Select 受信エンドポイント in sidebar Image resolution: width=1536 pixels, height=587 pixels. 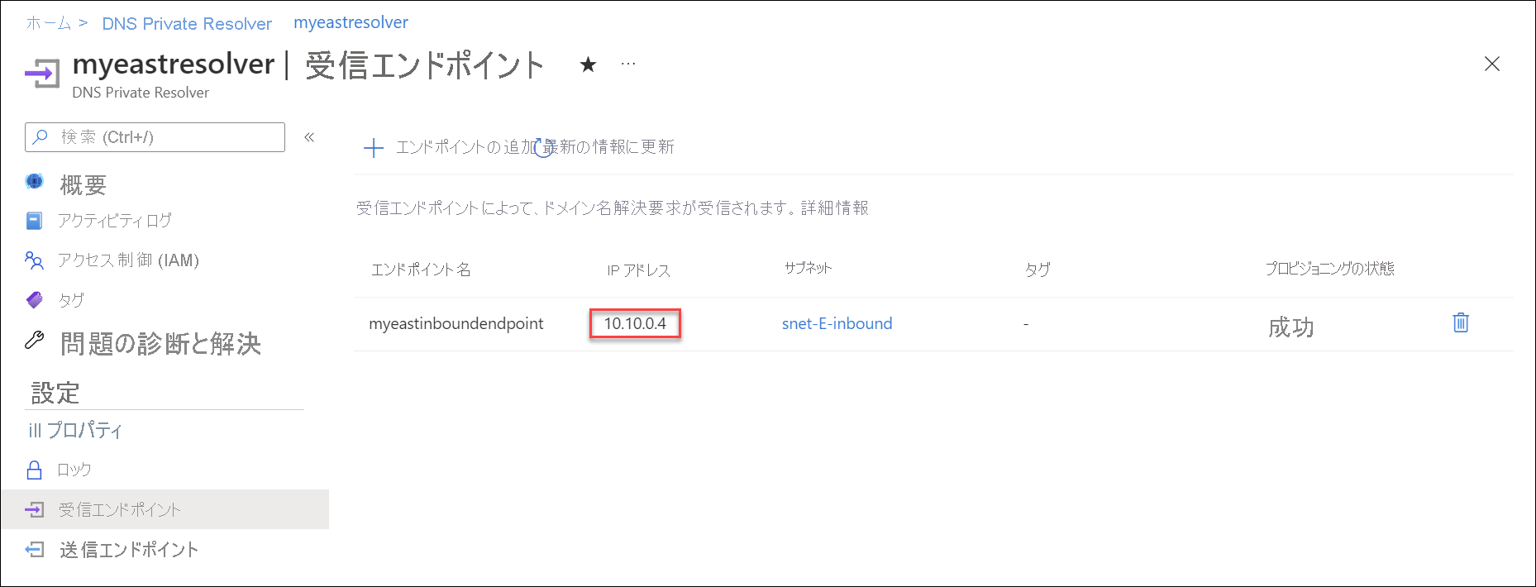165,509
